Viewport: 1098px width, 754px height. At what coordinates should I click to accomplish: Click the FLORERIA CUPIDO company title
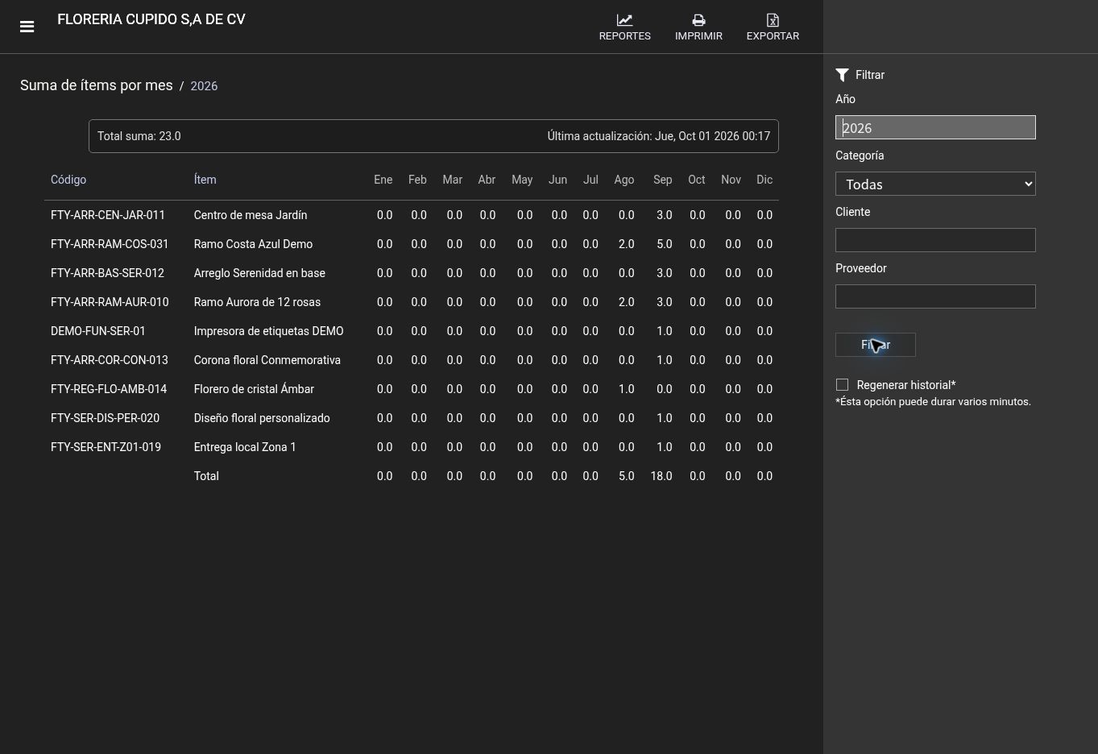[151, 19]
